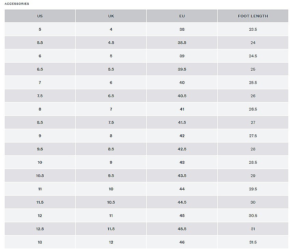Click US size 8.5 cell
295x249 pixels.
click(40, 122)
